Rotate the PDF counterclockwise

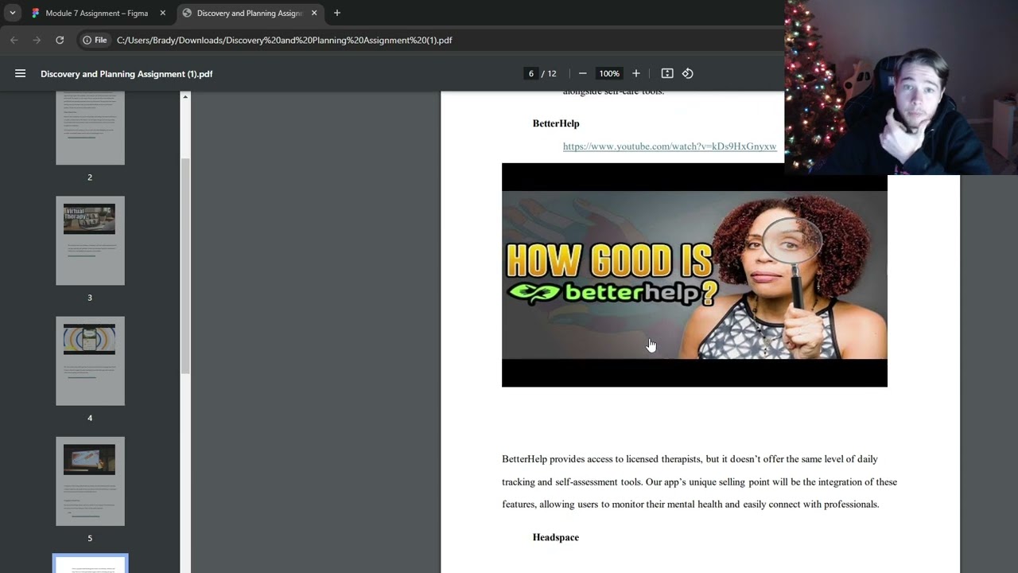pos(688,73)
